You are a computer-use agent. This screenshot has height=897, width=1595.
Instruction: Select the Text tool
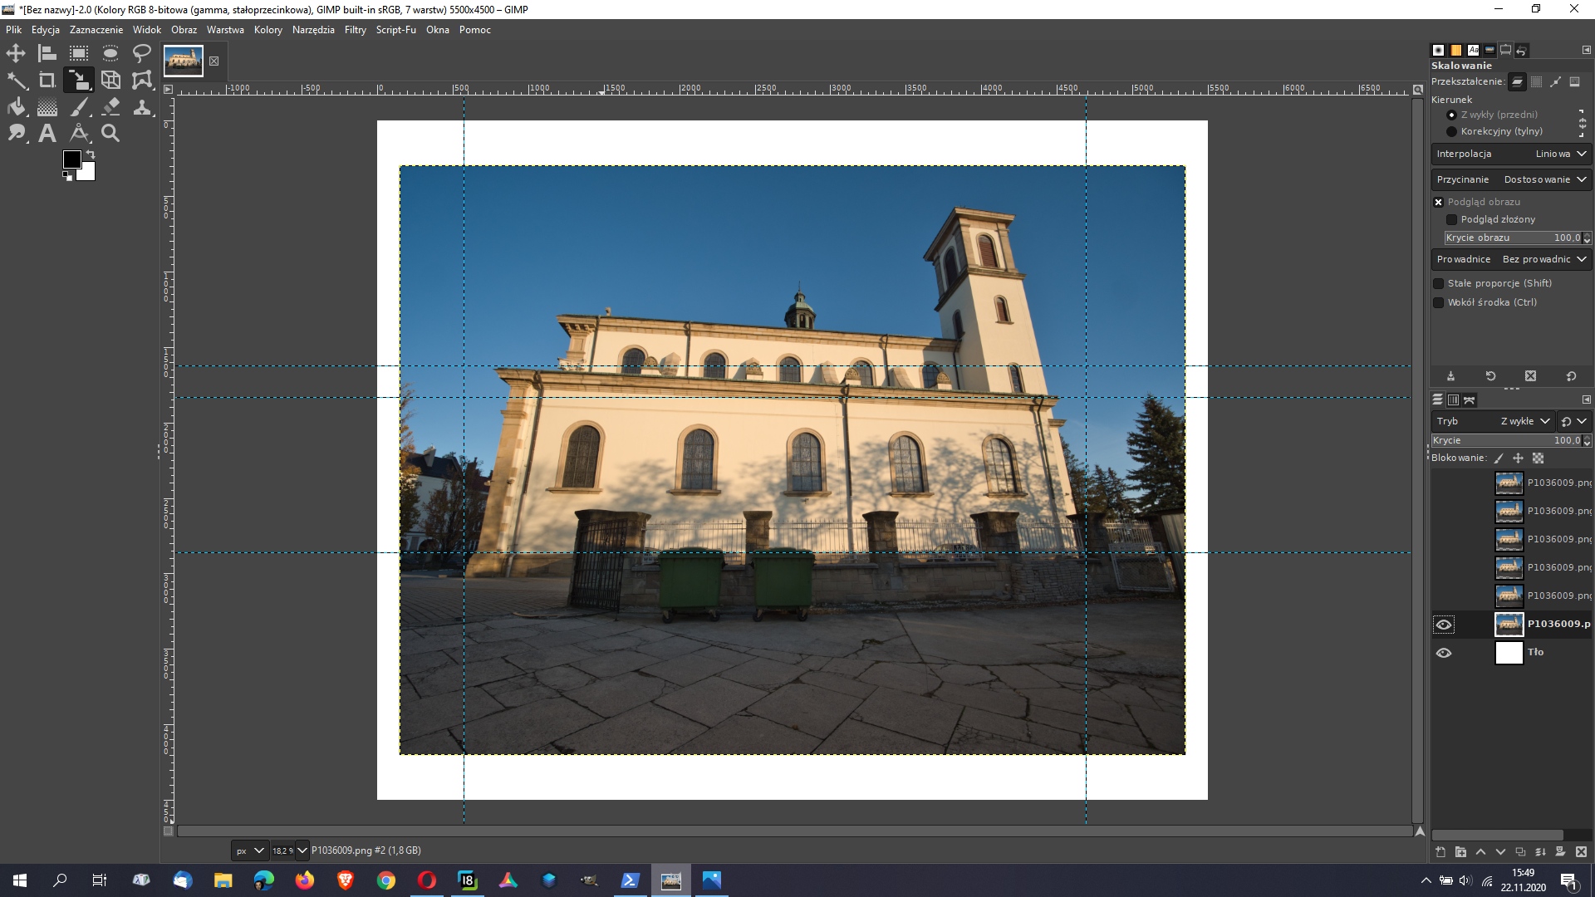(47, 133)
